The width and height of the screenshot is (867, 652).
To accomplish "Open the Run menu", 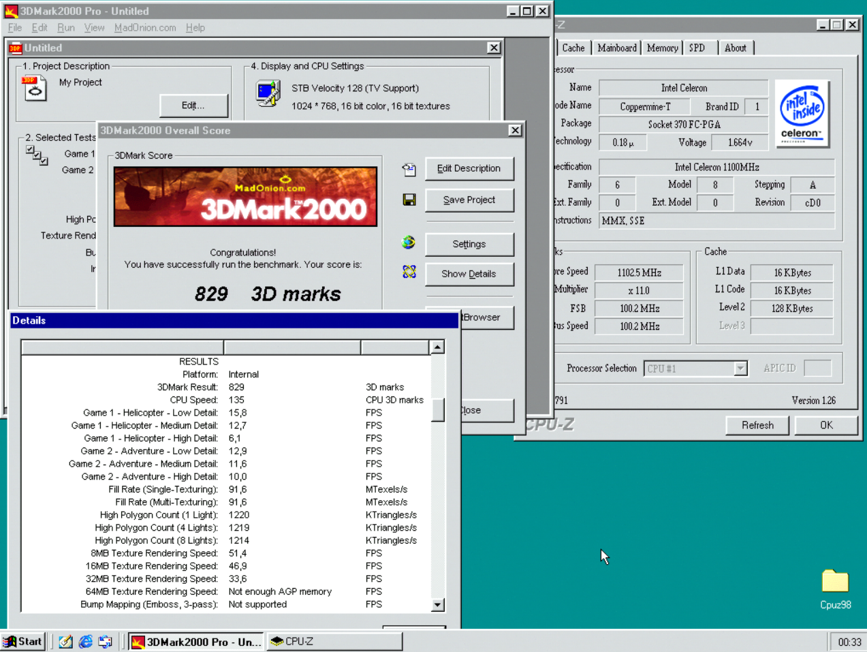I will [x=66, y=28].
